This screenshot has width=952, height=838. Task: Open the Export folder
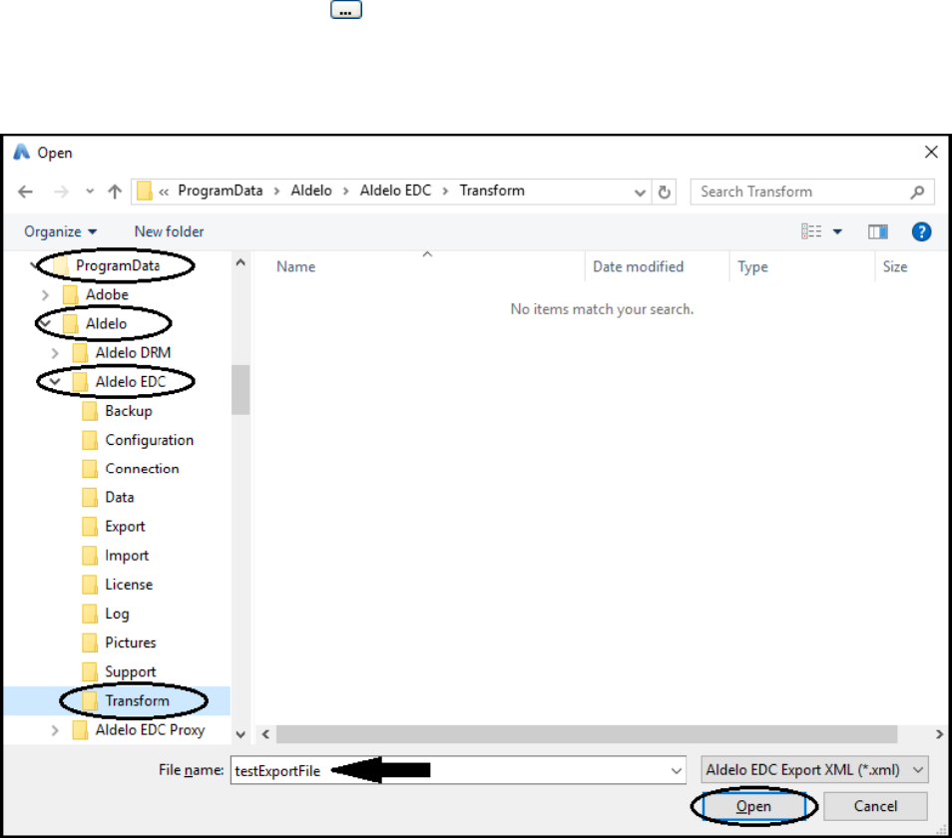point(125,527)
